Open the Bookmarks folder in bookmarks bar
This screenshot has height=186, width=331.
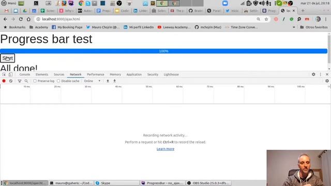point(14,27)
